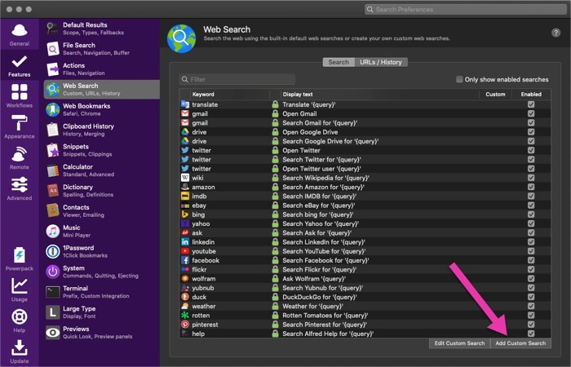Click the Edit Custom Search button
571x367 pixels.
pos(459,343)
